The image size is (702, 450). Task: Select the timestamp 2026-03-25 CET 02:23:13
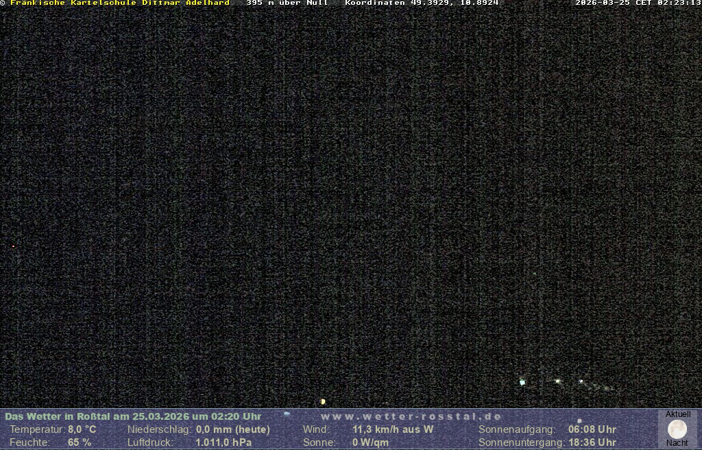click(x=638, y=3)
